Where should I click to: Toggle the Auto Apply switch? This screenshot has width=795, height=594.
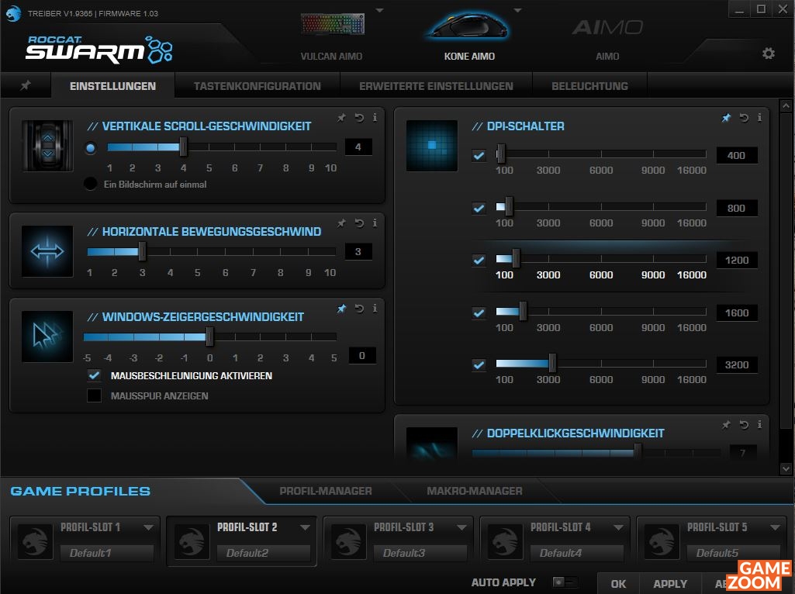tap(565, 582)
